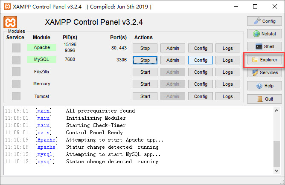
Task: Open Explorer folder button
Action: 264,60
